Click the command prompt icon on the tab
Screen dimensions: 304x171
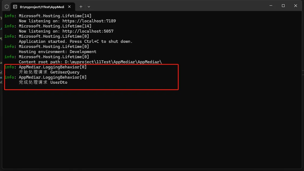pos(15,6)
